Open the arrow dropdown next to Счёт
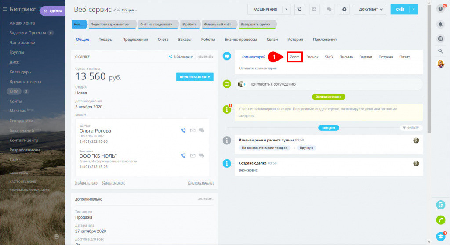Viewport: 450px width, 245px height. tap(414, 9)
